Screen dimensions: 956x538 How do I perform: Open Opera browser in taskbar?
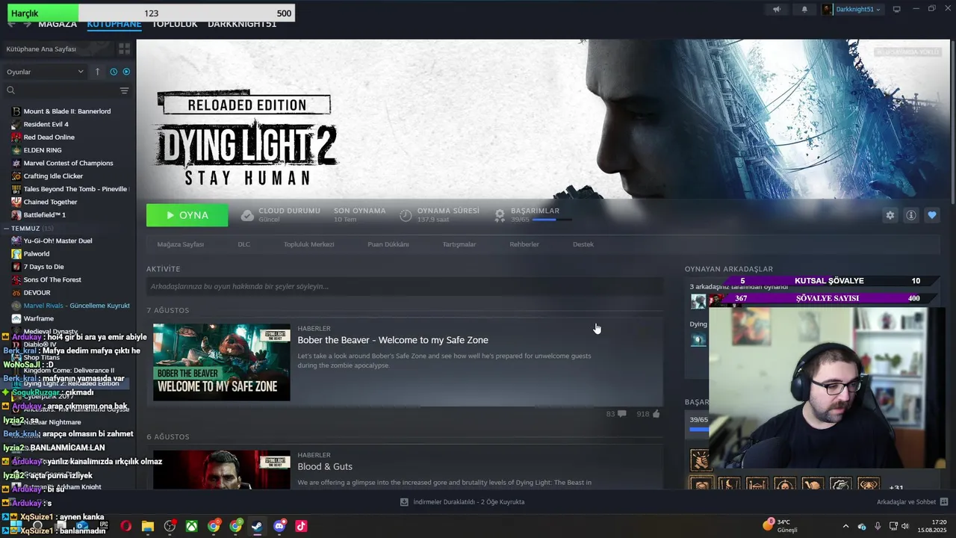pos(125,526)
